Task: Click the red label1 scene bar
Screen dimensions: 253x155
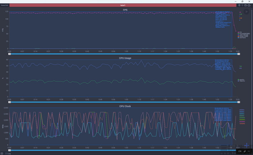Action: click(x=123, y=5)
